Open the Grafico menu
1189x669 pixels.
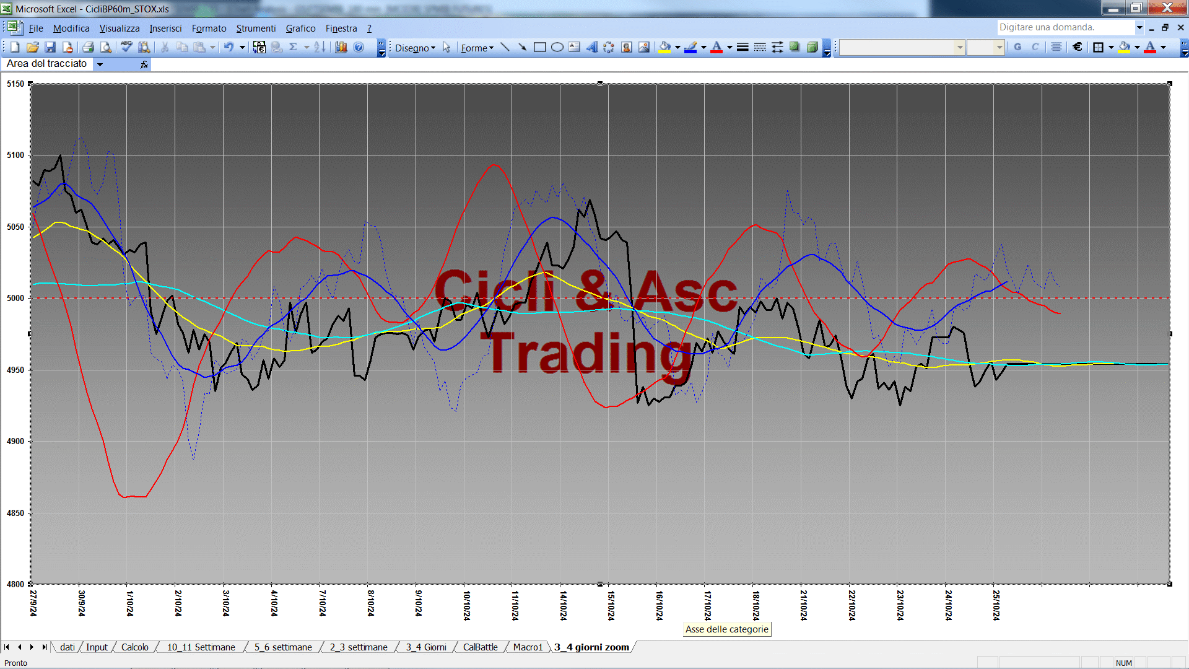[300, 28]
